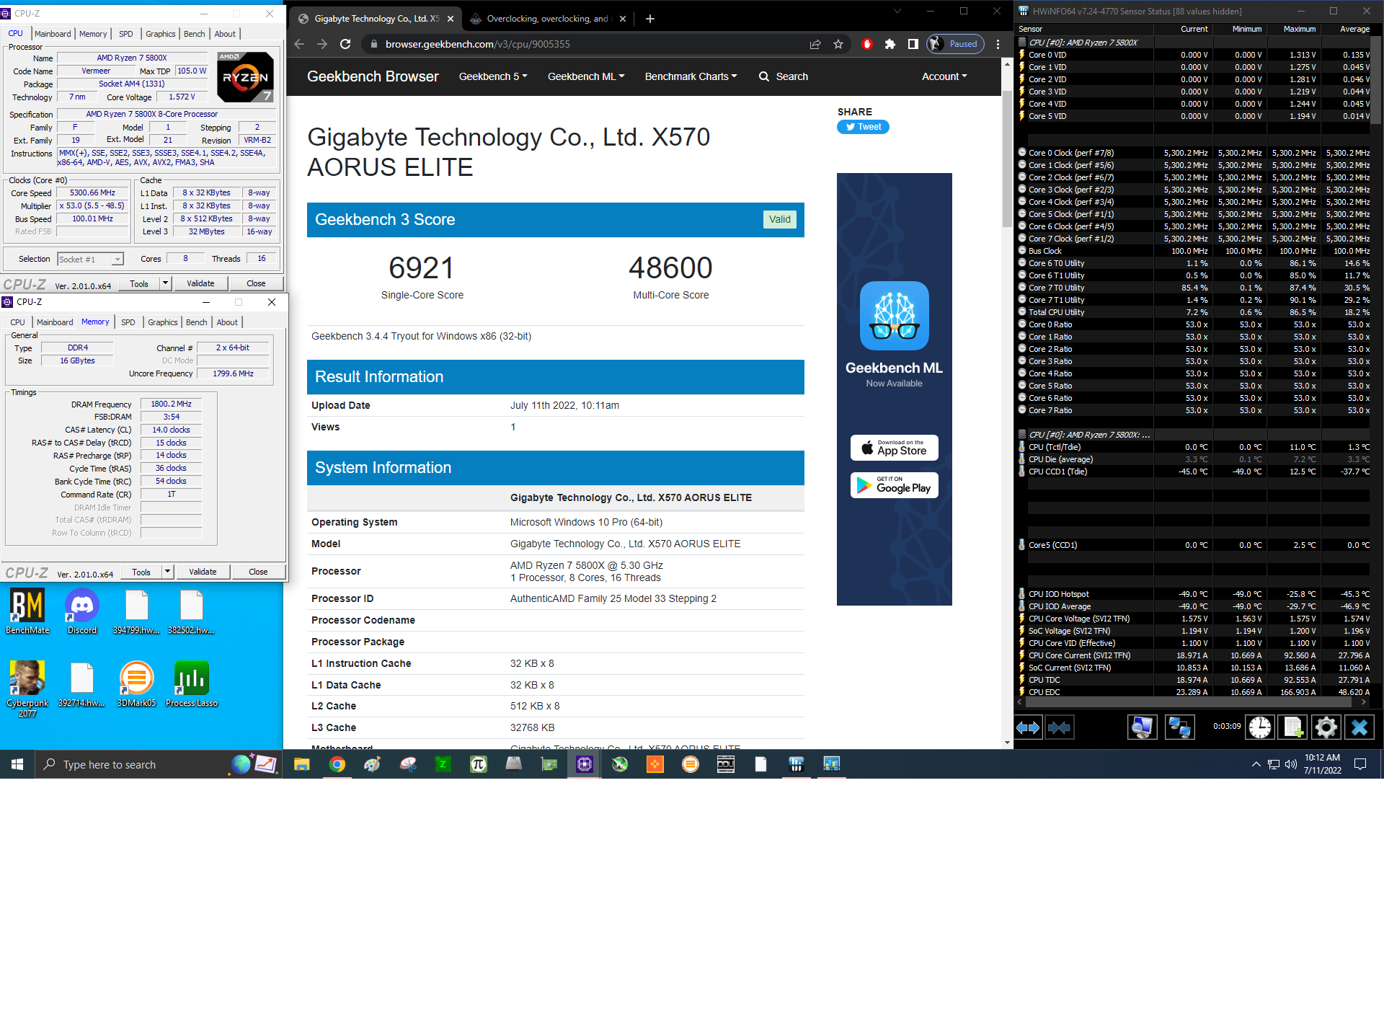The image size is (1384, 1018).
Task: Click the Search link in Geekbench nav
Action: pos(784,76)
